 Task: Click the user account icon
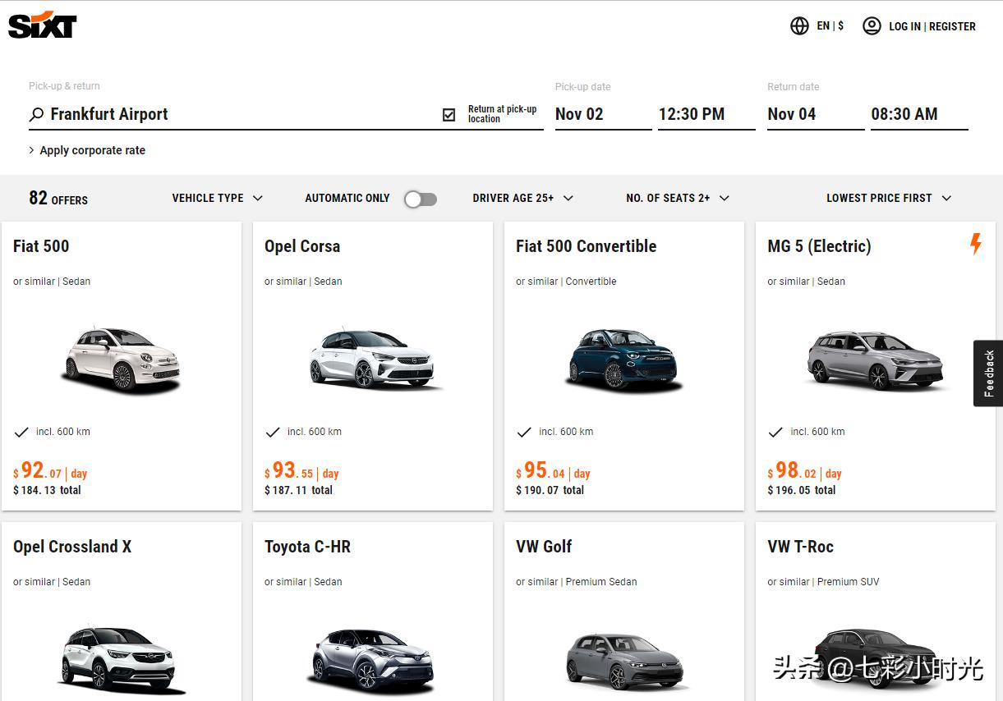872,26
